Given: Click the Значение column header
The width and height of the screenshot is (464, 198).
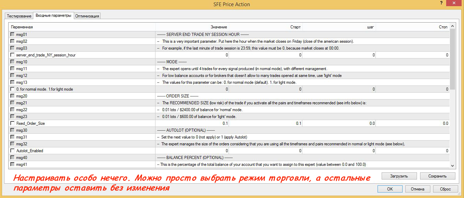Looking at the screenshot, I should [x=192, y=27].
